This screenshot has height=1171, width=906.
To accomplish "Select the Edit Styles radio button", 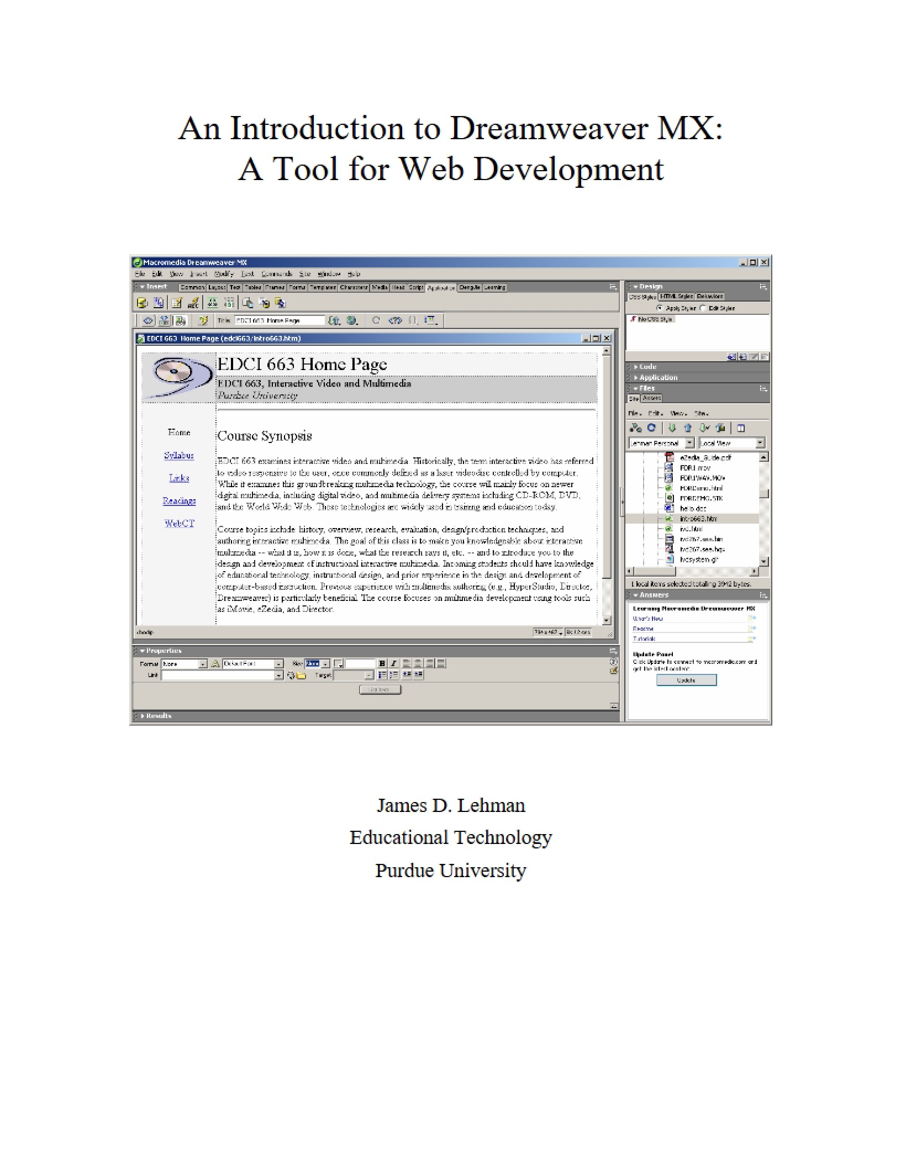I will click(x=703, y=308).
